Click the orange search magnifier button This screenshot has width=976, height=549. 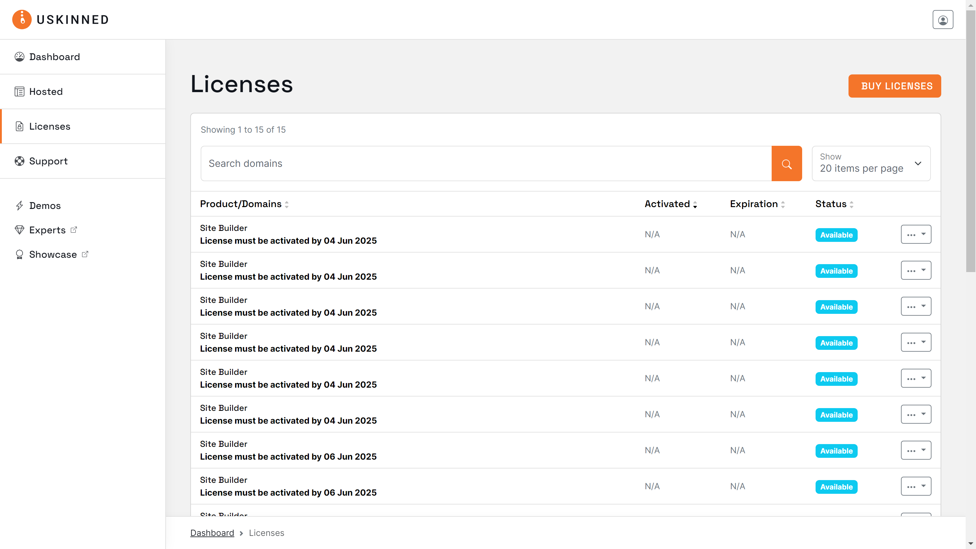[787, 163]
